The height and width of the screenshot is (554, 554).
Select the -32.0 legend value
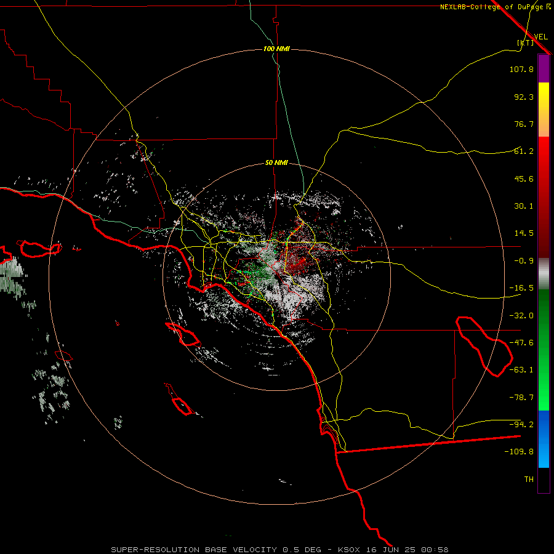tap(521, 315)
